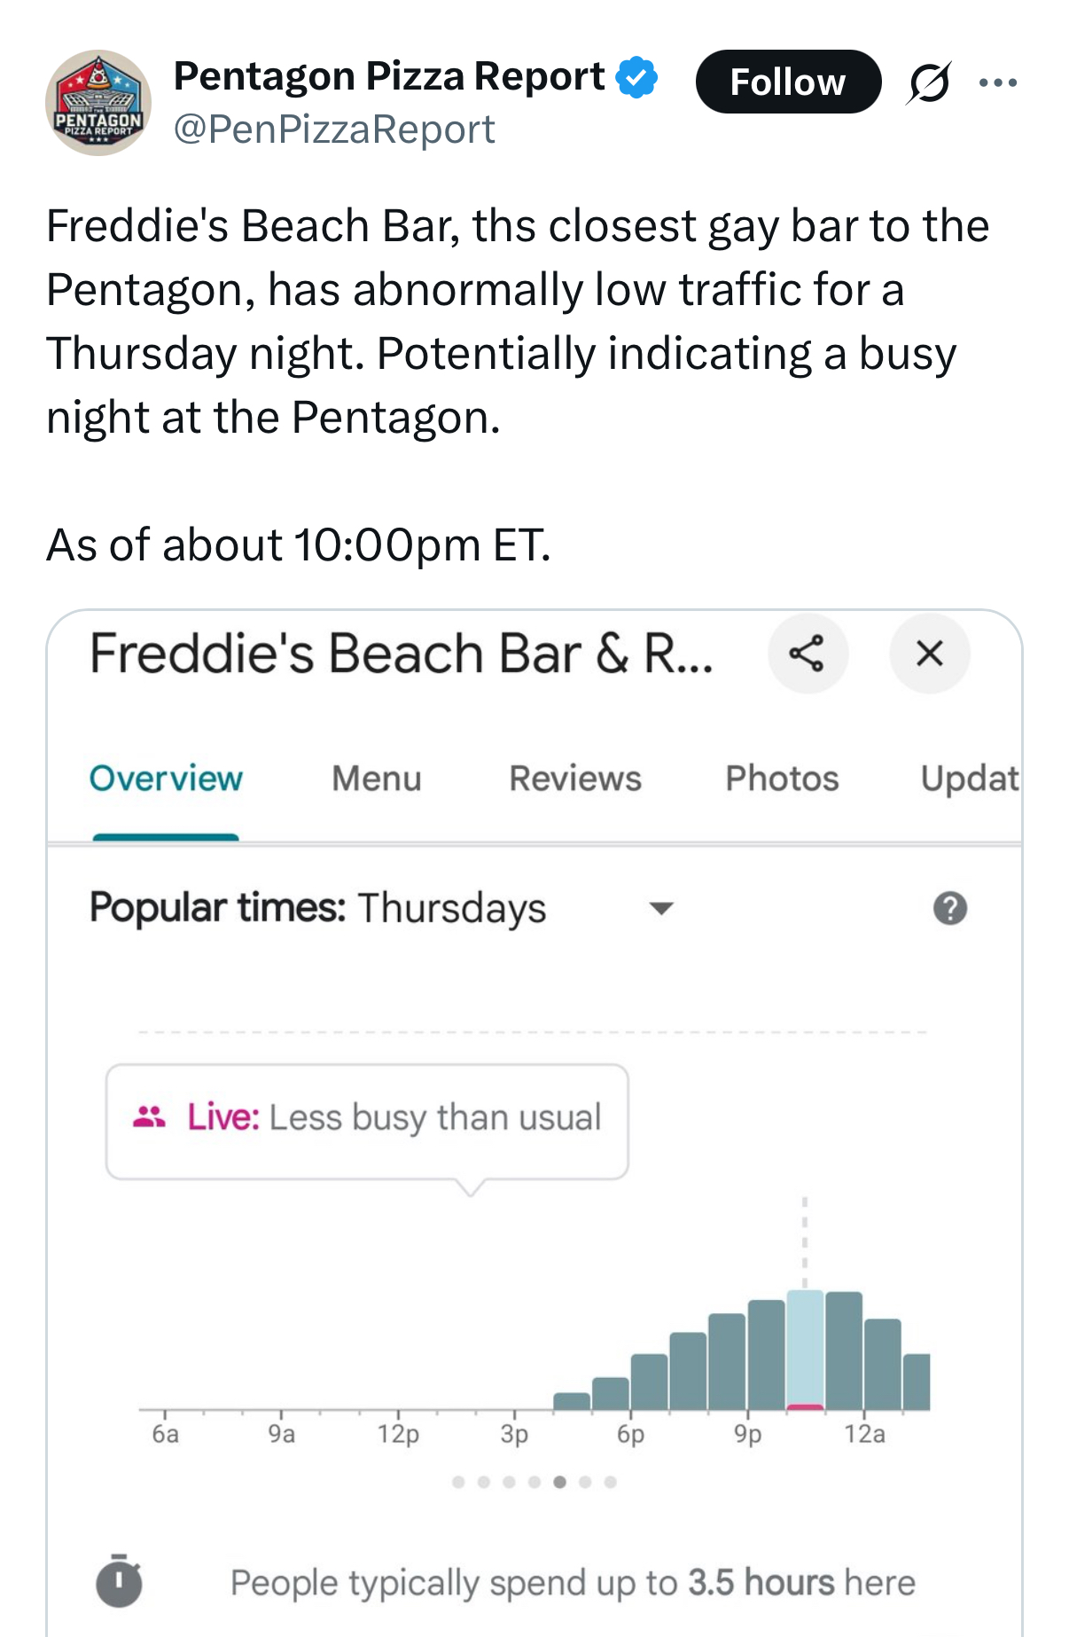Image resolution: width=1069 pixels, height=1637 pixels.
Task: Close the Freddie's Beach Bar panel
Action: [929, 654]
